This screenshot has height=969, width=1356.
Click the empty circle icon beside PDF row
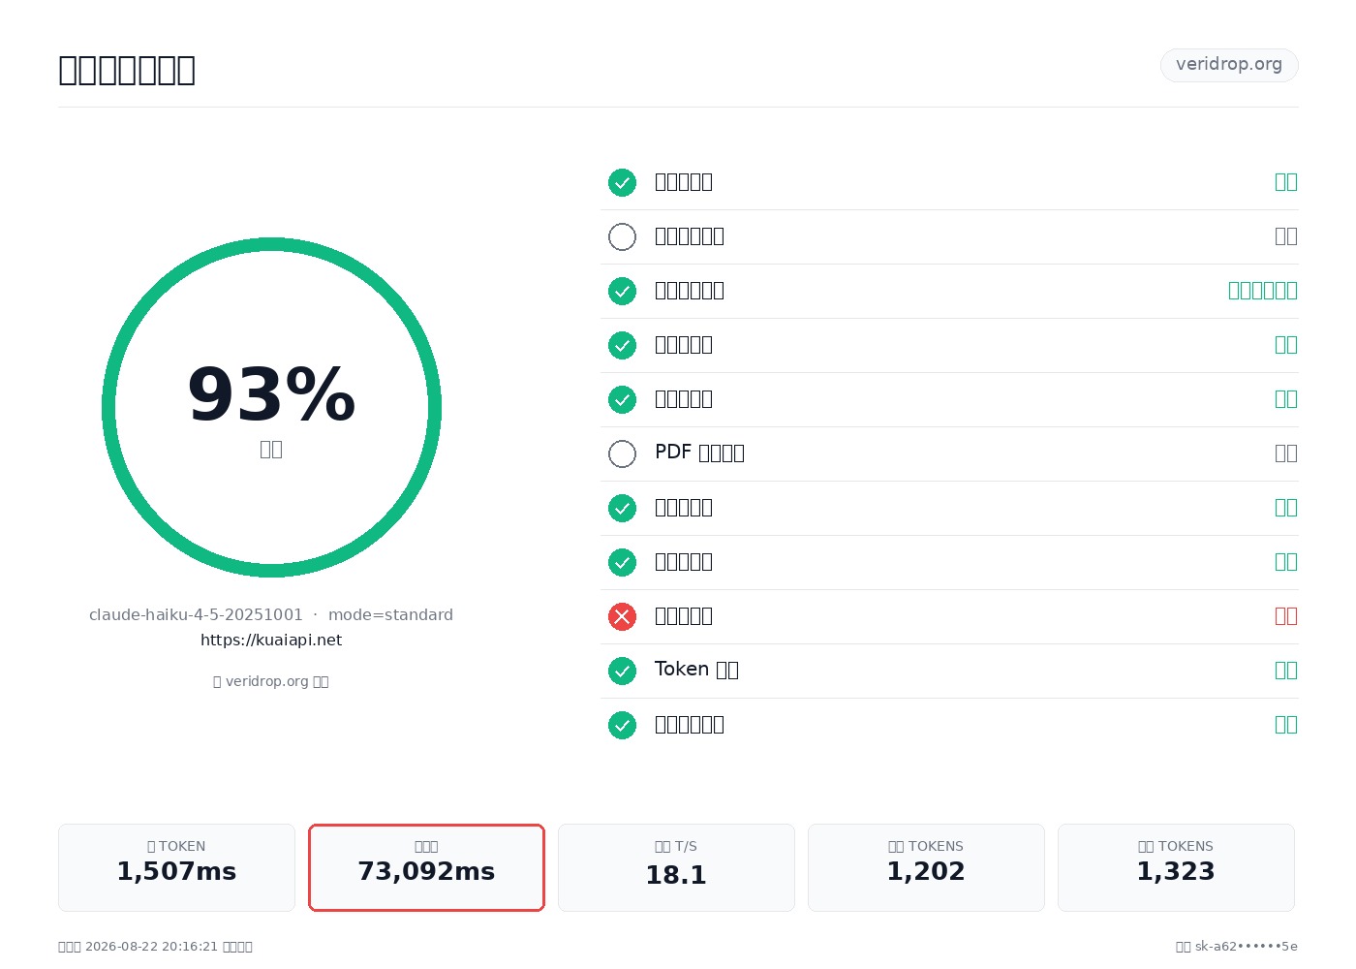click(622, 453)
